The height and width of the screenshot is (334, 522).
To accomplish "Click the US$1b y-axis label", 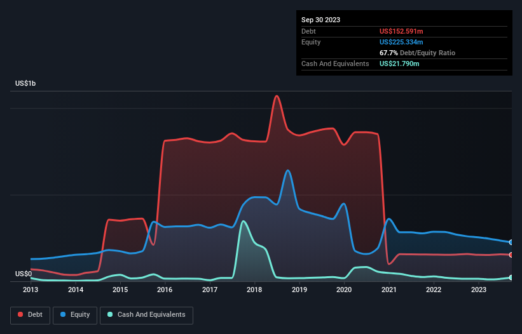I will click(25, 83).
